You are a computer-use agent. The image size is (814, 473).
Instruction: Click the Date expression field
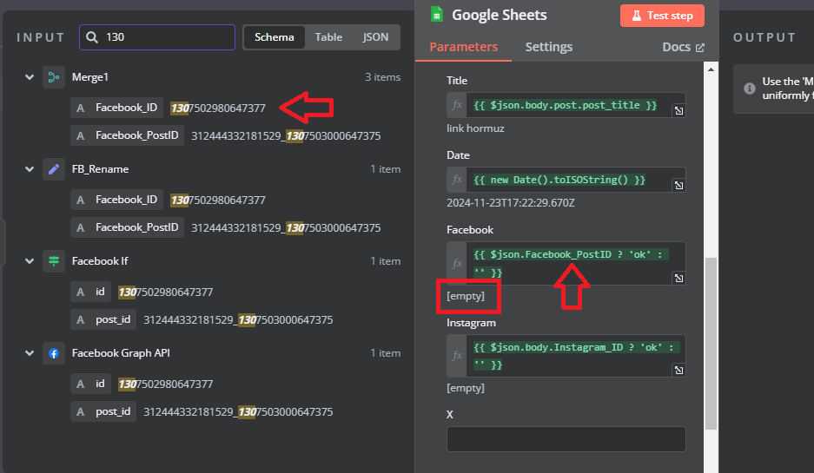568,180
